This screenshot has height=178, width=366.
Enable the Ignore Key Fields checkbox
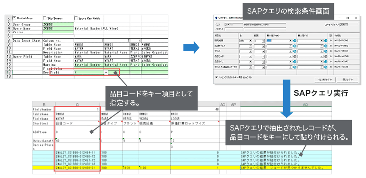pos(76,18)
